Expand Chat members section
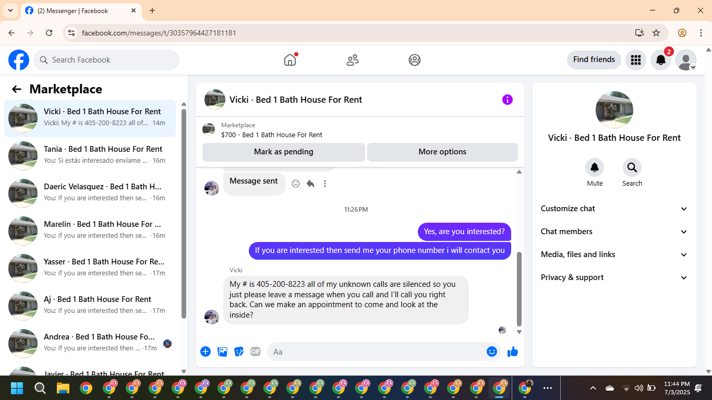The width and height of the screenshot is (712, 400). (614, 232)
